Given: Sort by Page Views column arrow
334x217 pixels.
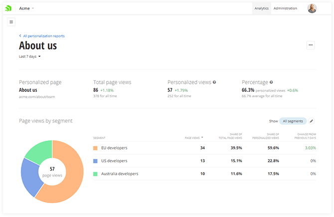Looking at the screenshot, I should click(202, 137).
